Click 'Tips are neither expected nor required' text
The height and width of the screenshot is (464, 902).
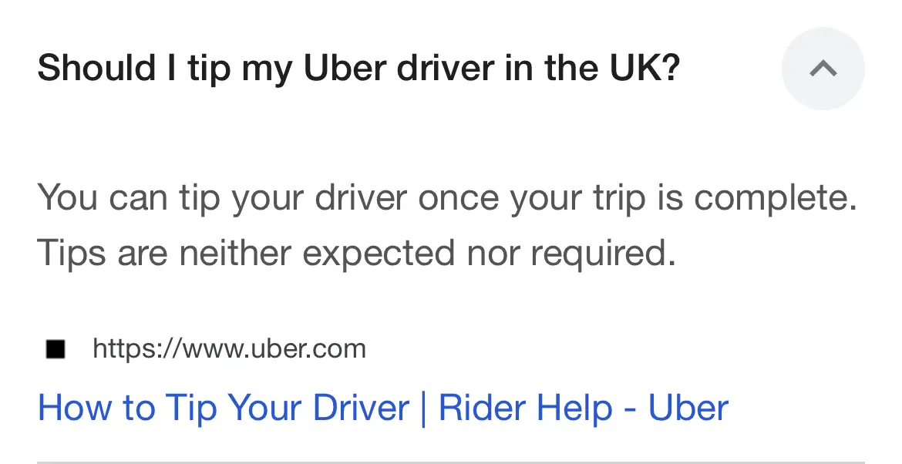[356, 254]
